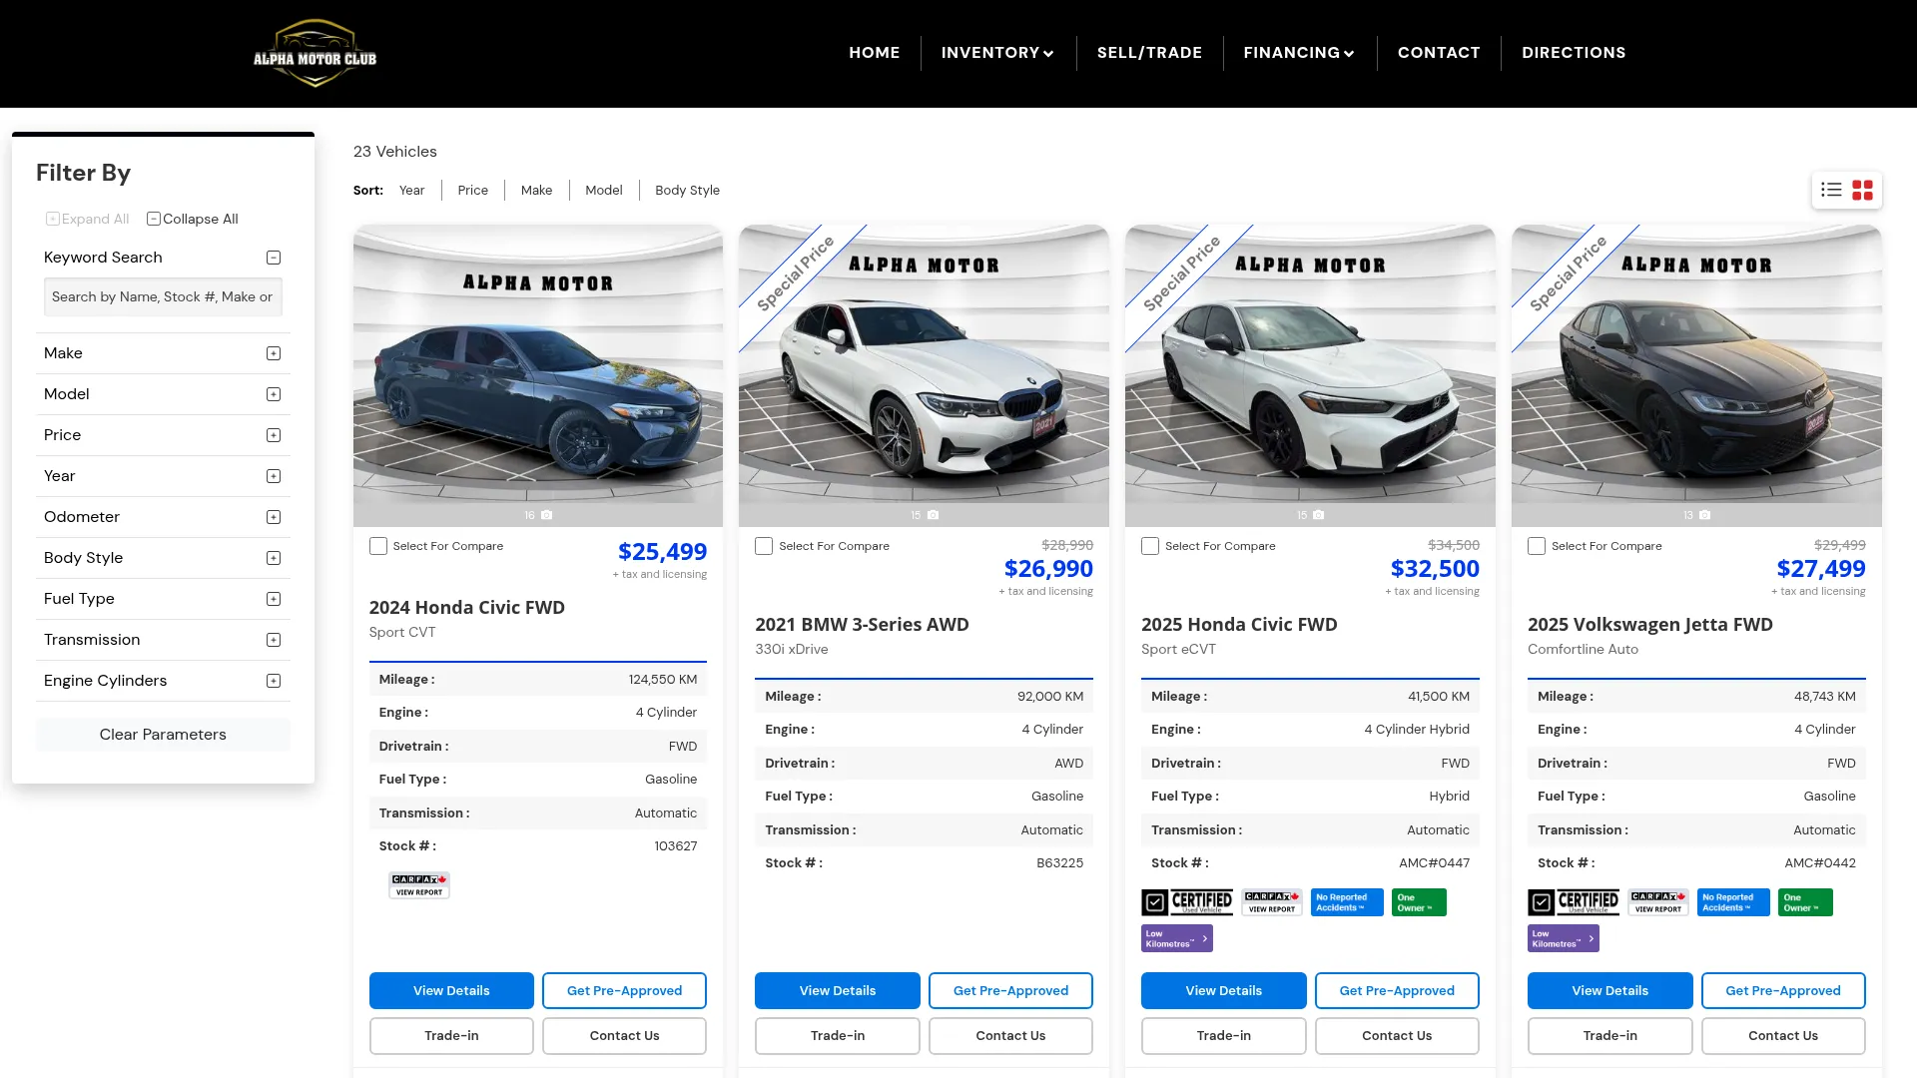Switch to grid view layout icon
1917x1078 pixels.
coord(1862,190)
